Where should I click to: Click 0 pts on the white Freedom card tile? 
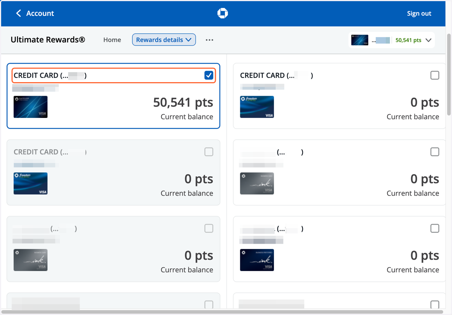tap(425, 102)
